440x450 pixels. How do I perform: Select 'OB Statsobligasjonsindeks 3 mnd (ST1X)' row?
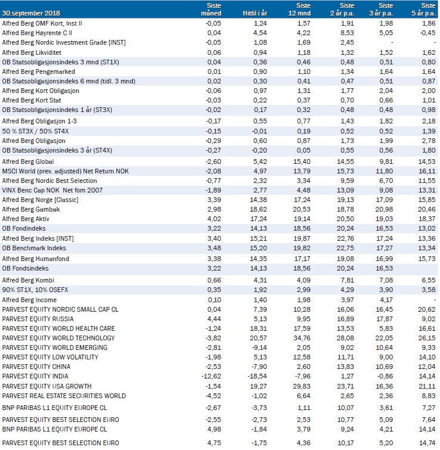coord(220,62)
